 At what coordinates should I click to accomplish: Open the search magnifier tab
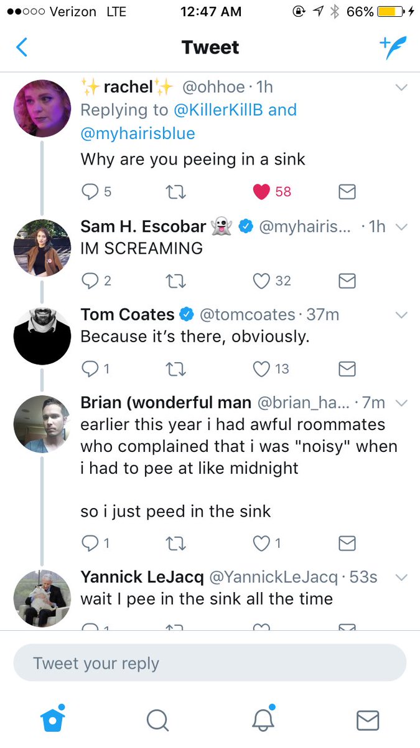(x=157, y=721)
